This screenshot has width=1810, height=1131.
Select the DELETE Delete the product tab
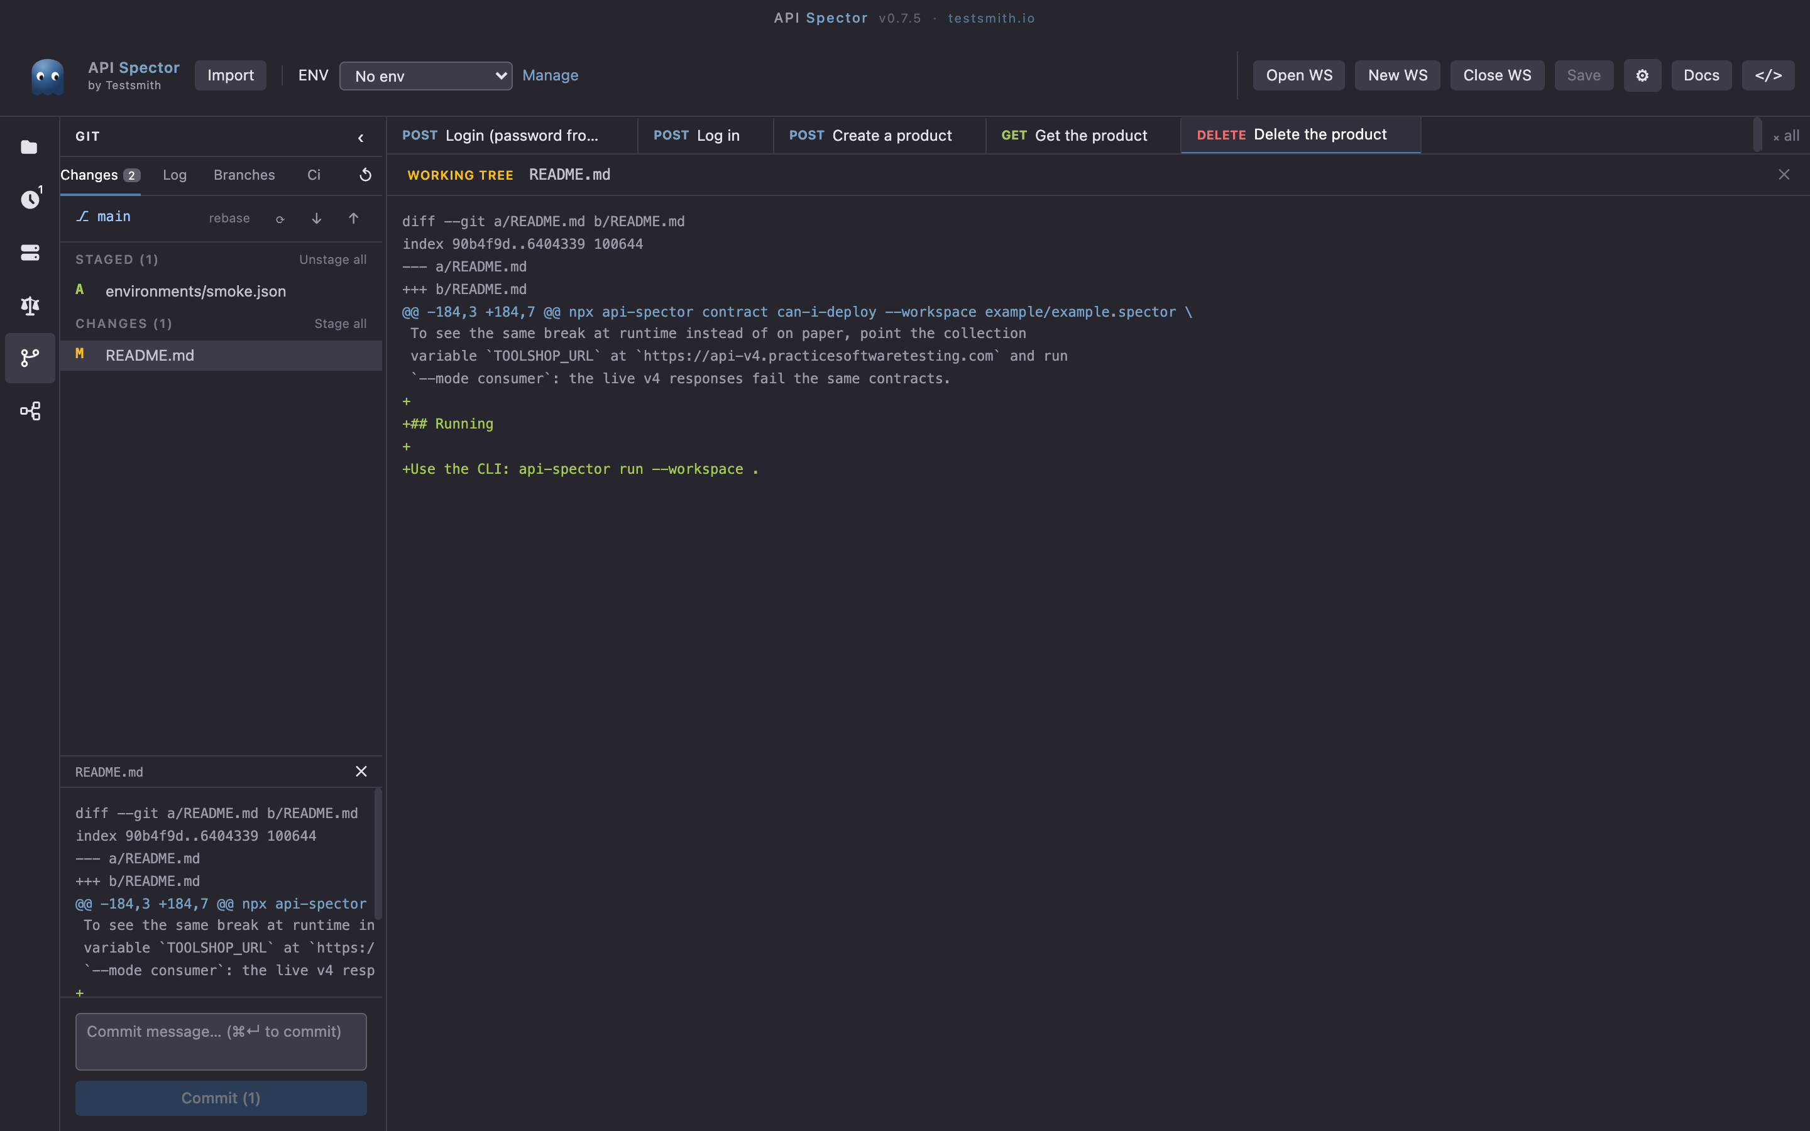pos(1301,134)
